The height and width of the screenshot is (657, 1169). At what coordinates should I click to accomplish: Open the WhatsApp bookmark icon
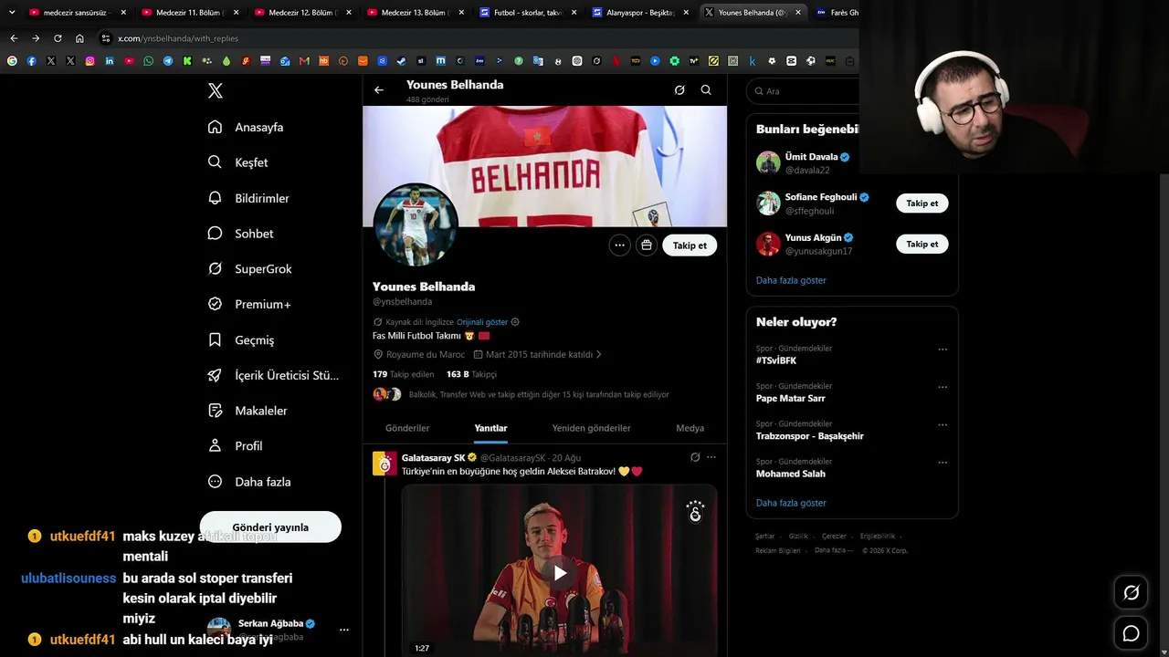pos(149,61)
